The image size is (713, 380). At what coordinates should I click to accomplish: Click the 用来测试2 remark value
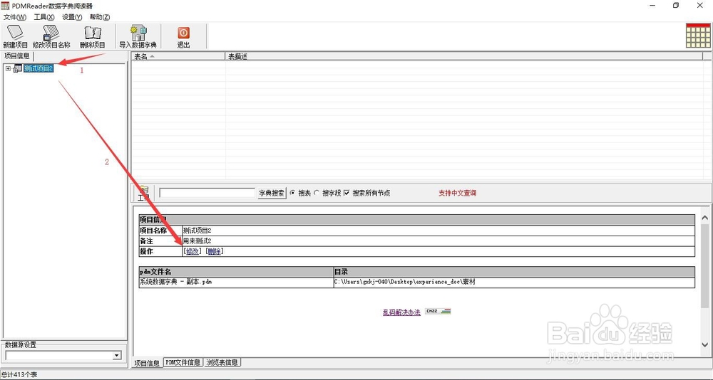point(198,241)
